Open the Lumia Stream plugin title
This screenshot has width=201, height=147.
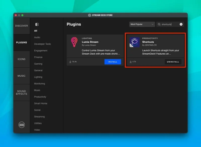[x=90, y=42]
